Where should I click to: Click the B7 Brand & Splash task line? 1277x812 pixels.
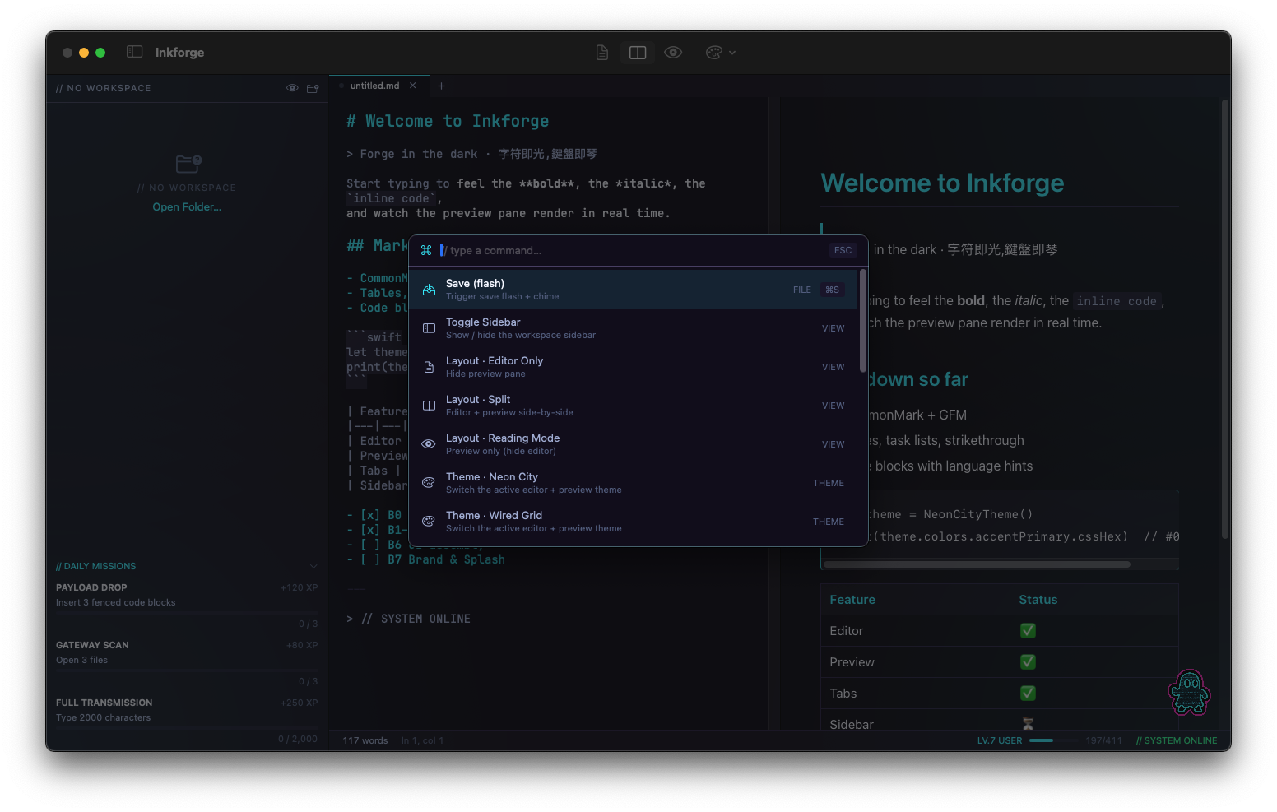coord(425,559)
